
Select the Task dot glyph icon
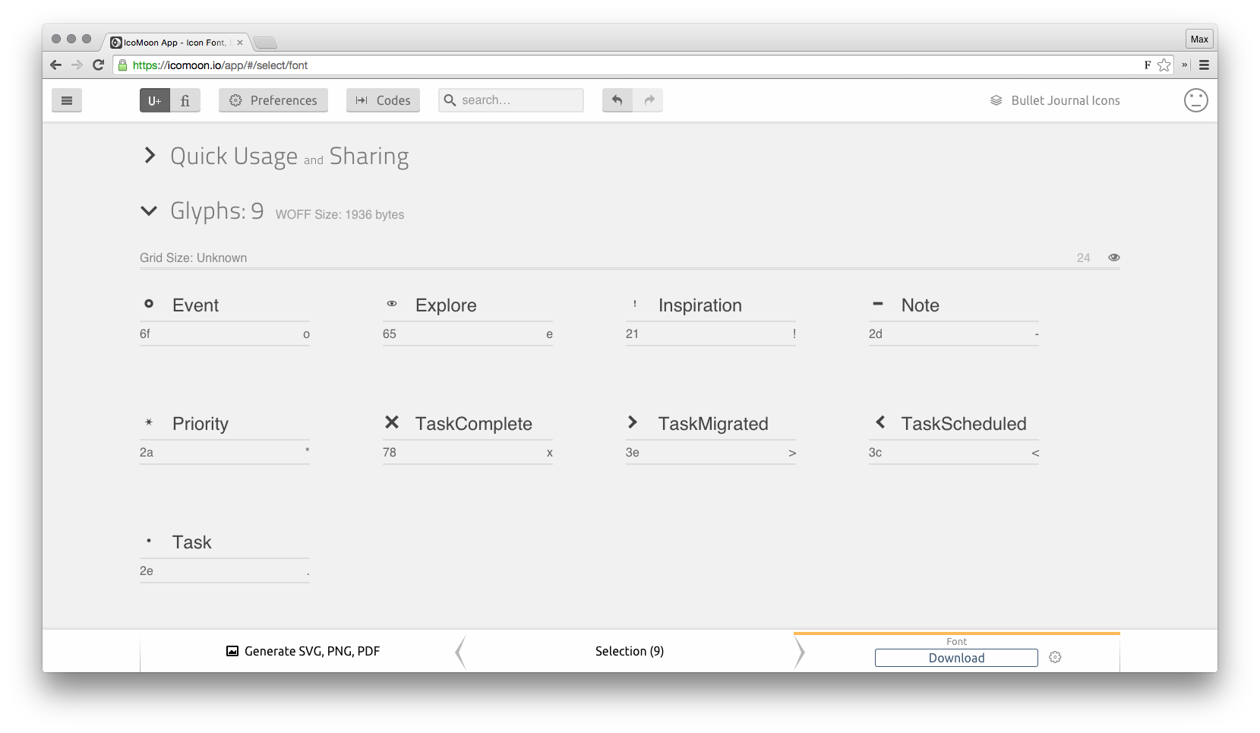point(149,541)
